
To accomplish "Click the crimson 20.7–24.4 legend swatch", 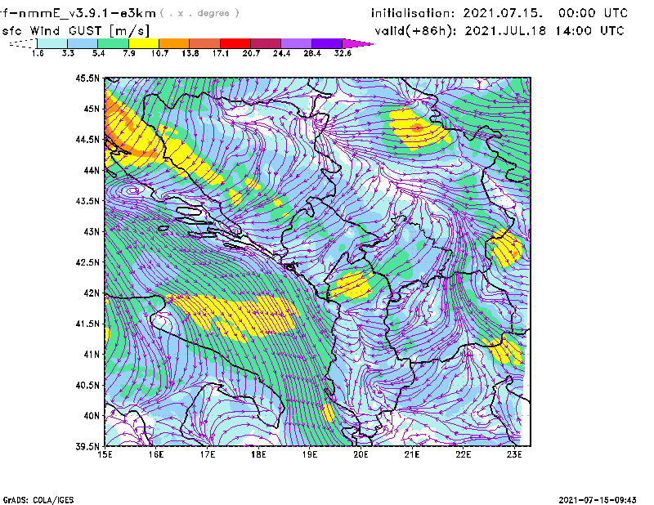I will 266,43.
